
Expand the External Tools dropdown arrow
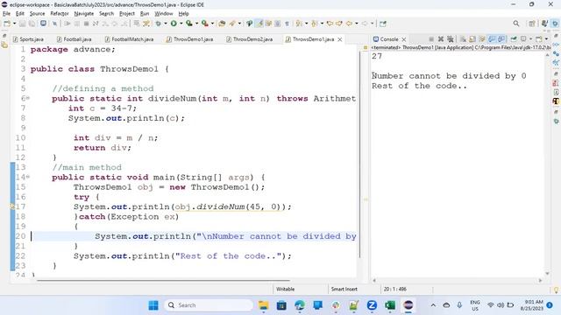[x=212, y=24]
